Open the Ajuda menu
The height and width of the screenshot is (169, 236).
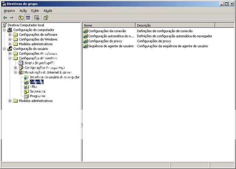tap(48, 11)
